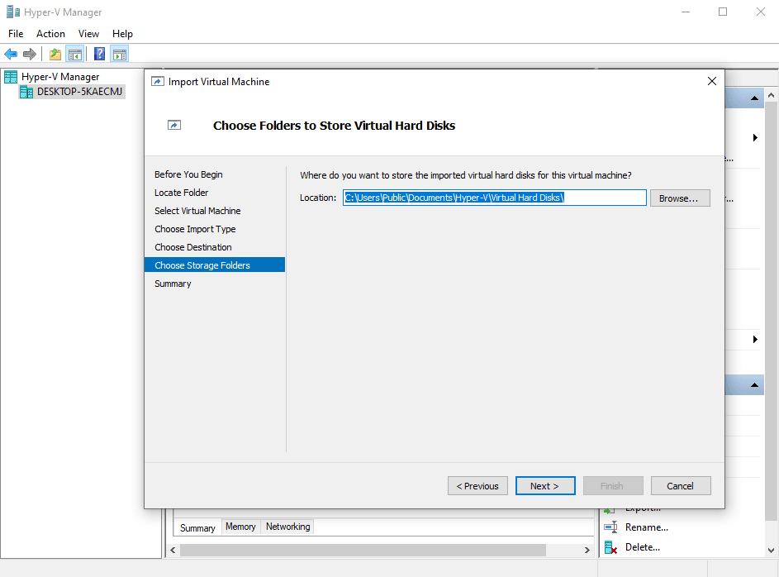This screenshot has height=577, width=779.
Task: Select the Choose Storage Folders wizard step
Action: 215,265
